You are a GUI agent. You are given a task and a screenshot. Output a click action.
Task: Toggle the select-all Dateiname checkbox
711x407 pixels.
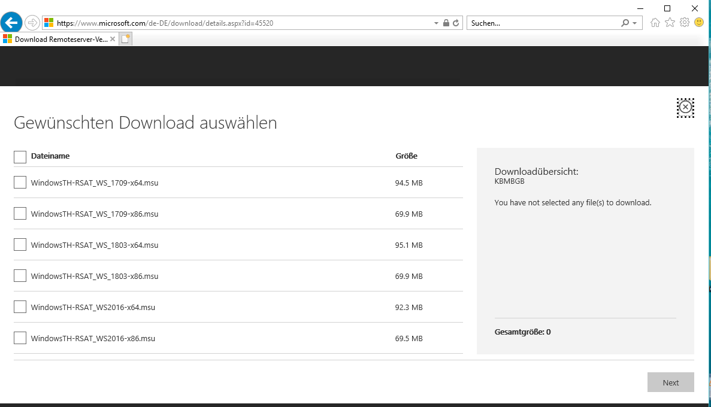click(20, 157)
